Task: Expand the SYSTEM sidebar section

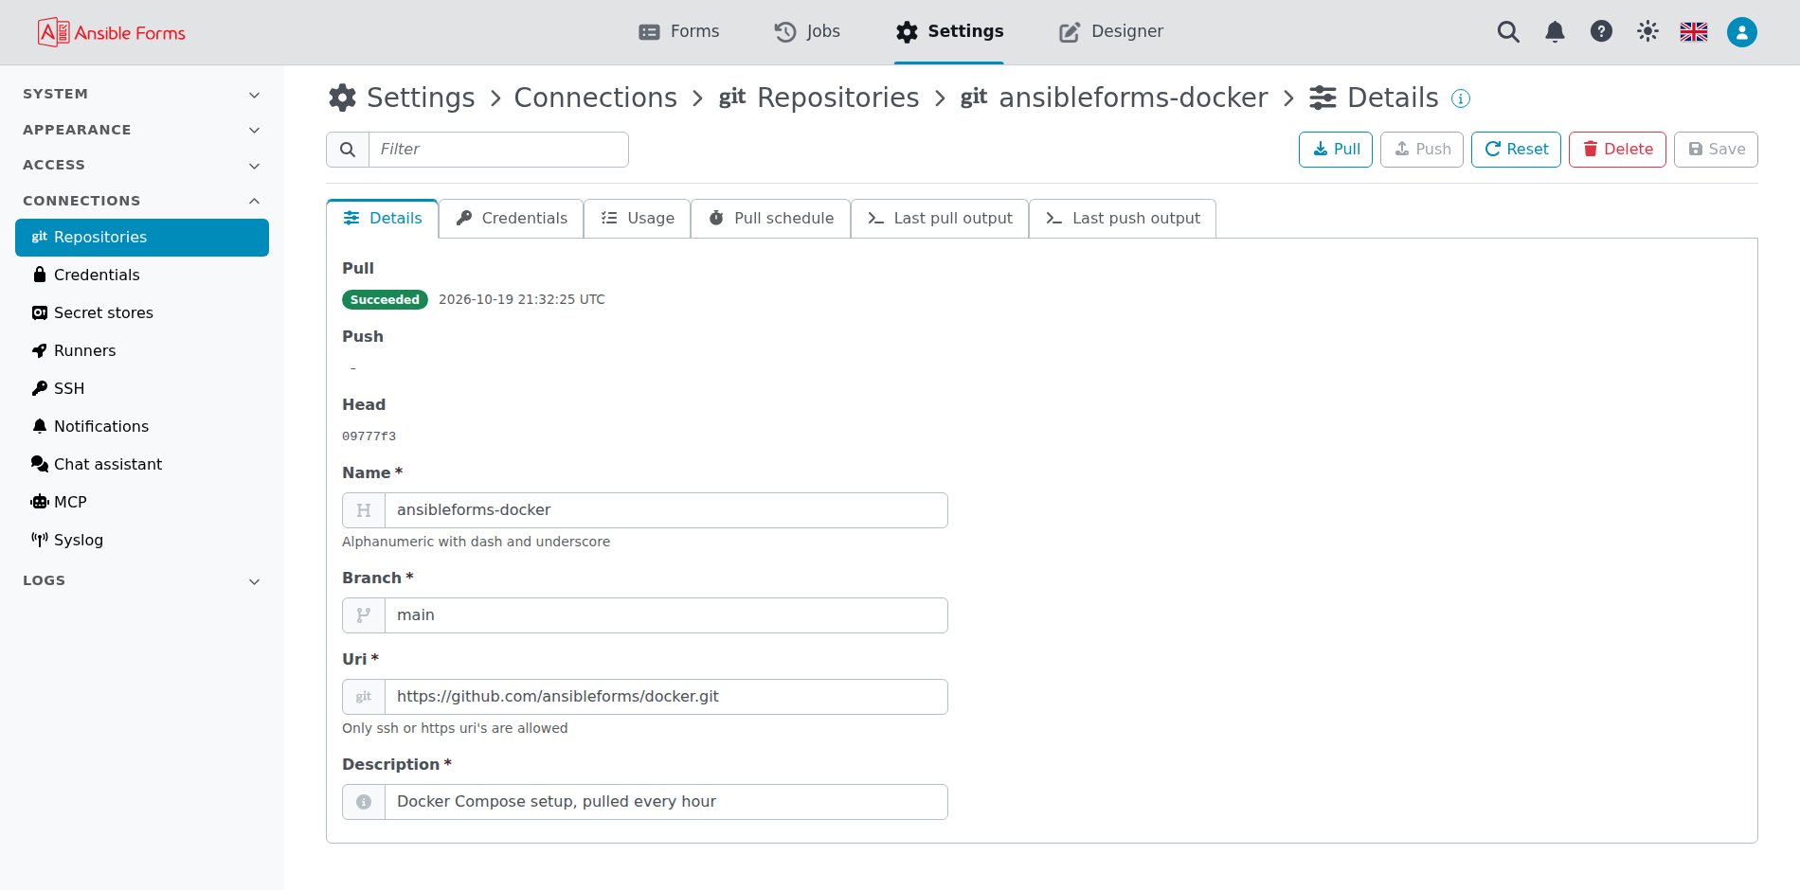Action: [x=142, y=94]
